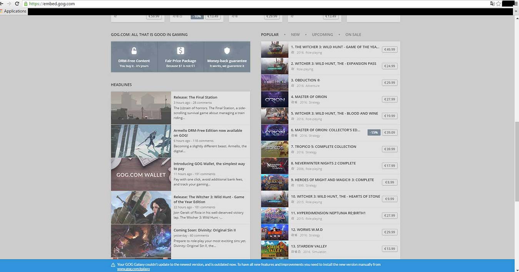Screen dimensions: 519x272
Task: Click the €39.09 Collector's Edition price button
Action: (x=389, y=132)
